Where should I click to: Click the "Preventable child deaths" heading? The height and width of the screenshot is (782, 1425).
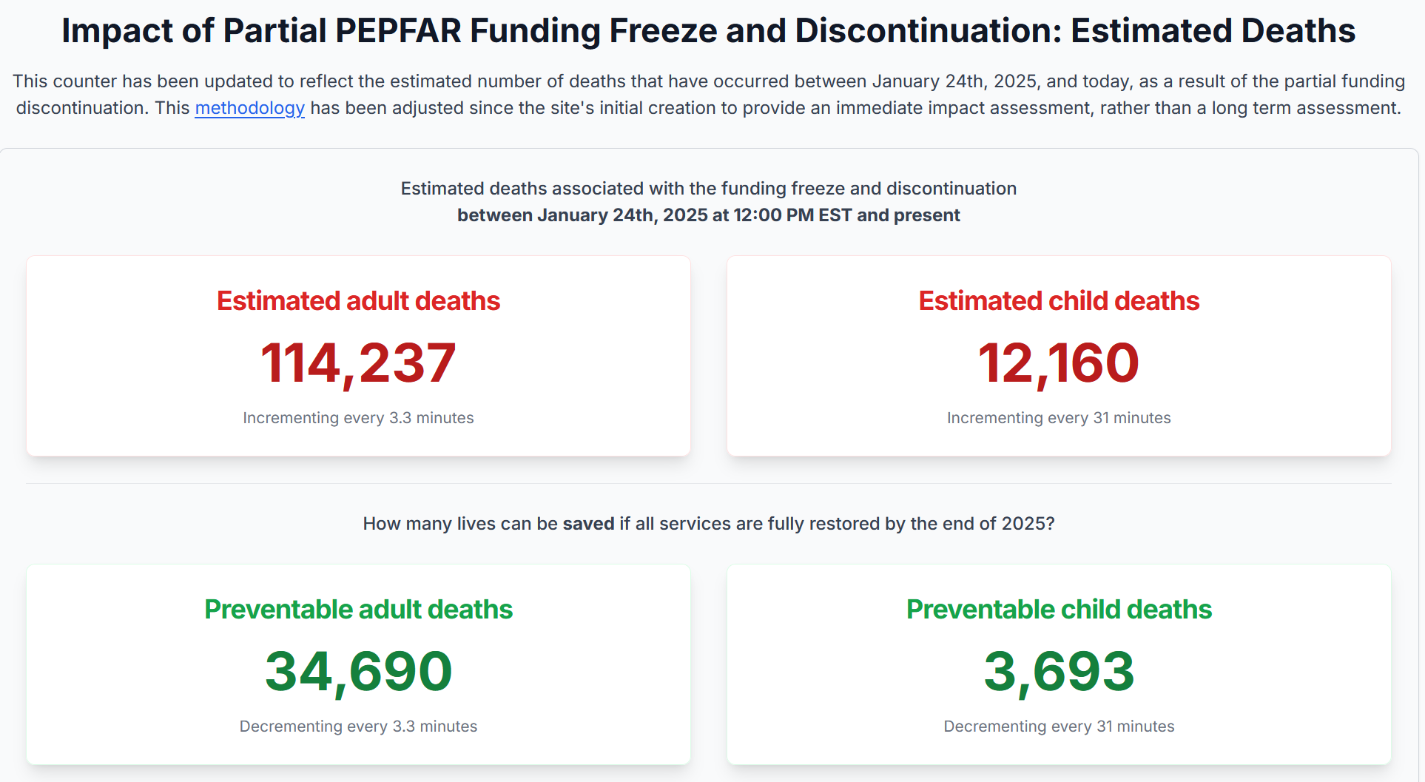pyautogui.click(x=1059, y=610)
